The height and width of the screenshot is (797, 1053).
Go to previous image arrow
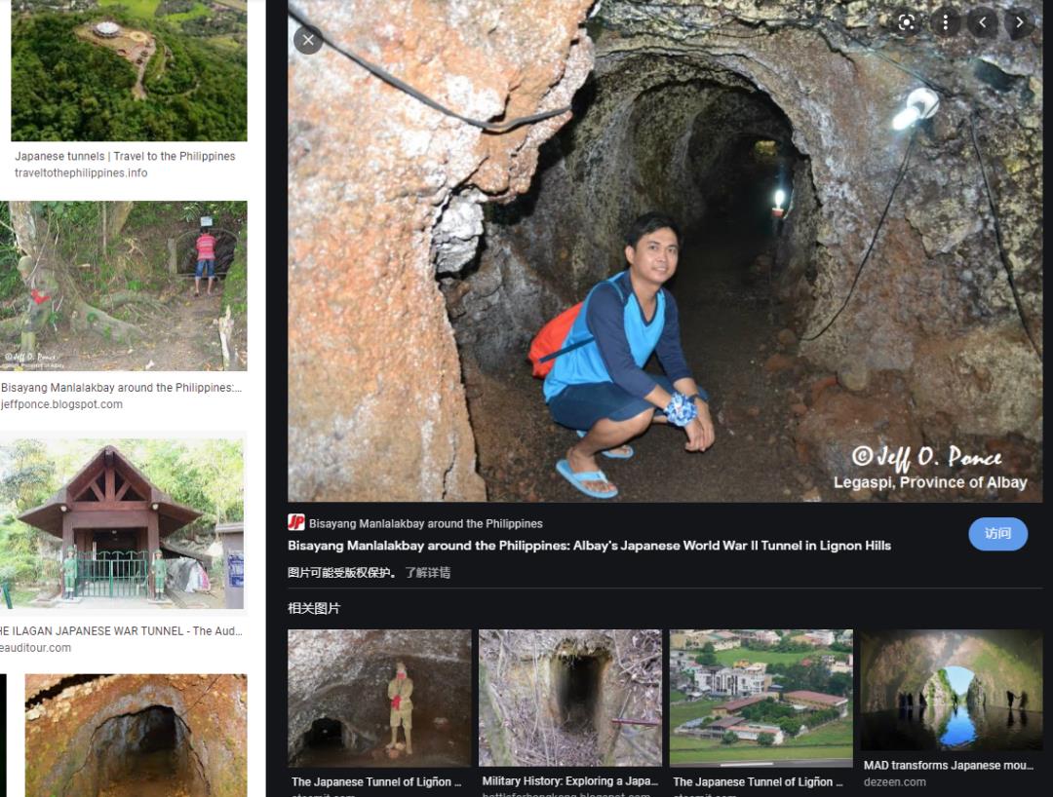pos(983,22)
